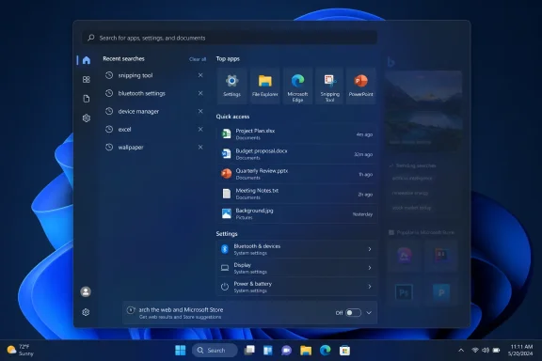Open Bluetooth & devices settings chevron

click(370, 249)
